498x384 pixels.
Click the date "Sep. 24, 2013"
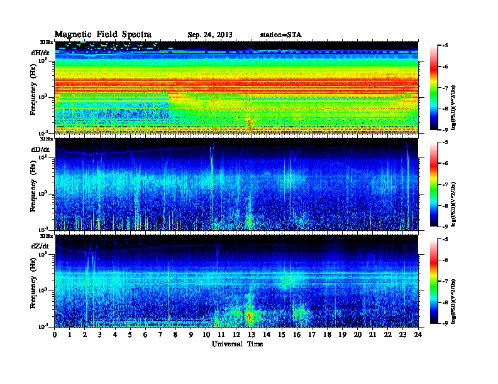(x=210, y=35)
